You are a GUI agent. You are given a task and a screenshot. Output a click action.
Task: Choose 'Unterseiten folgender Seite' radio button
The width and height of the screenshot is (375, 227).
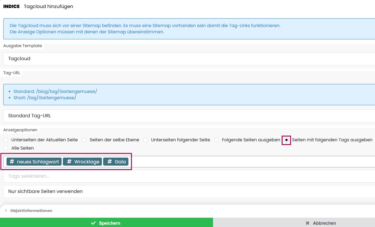click(x=145, y=140)
